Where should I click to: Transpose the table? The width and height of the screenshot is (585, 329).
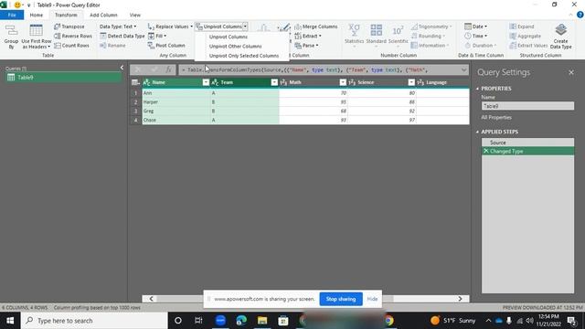pyautogui.click(x=69, y=27)
